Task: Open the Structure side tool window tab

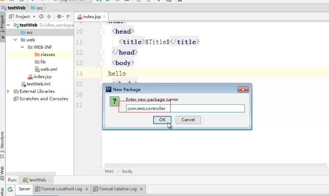Action: 2,145
